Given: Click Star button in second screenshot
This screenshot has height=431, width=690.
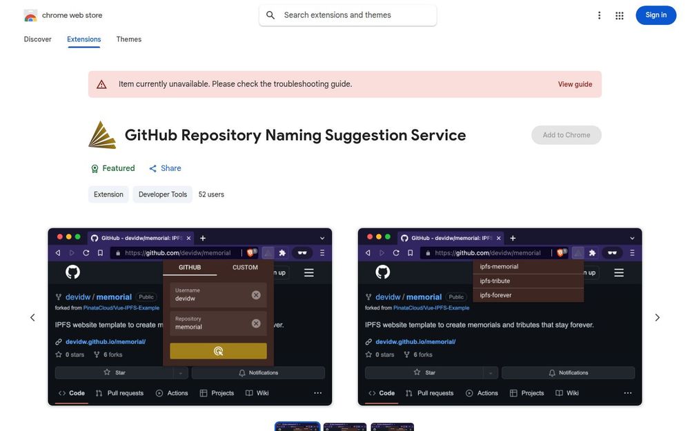Looking at the screenshot, I should coord(424,373).
